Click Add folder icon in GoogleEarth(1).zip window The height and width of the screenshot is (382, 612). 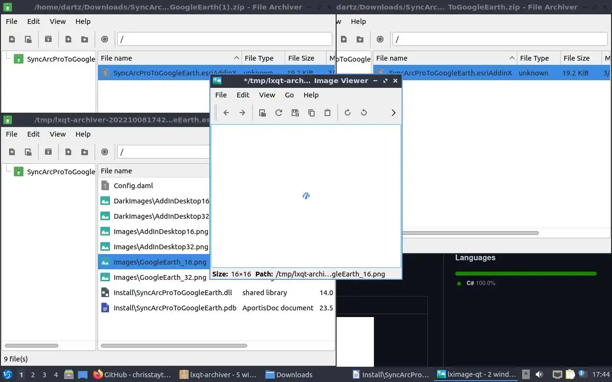pos(85,39)
